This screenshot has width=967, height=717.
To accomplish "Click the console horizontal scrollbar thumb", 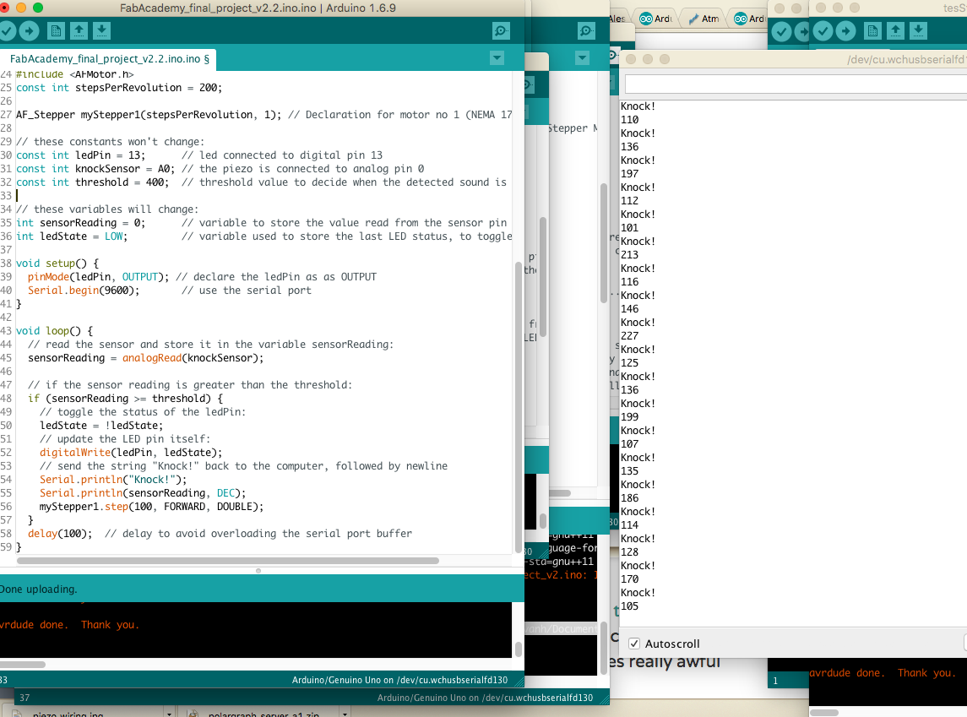I will point(22,665).
